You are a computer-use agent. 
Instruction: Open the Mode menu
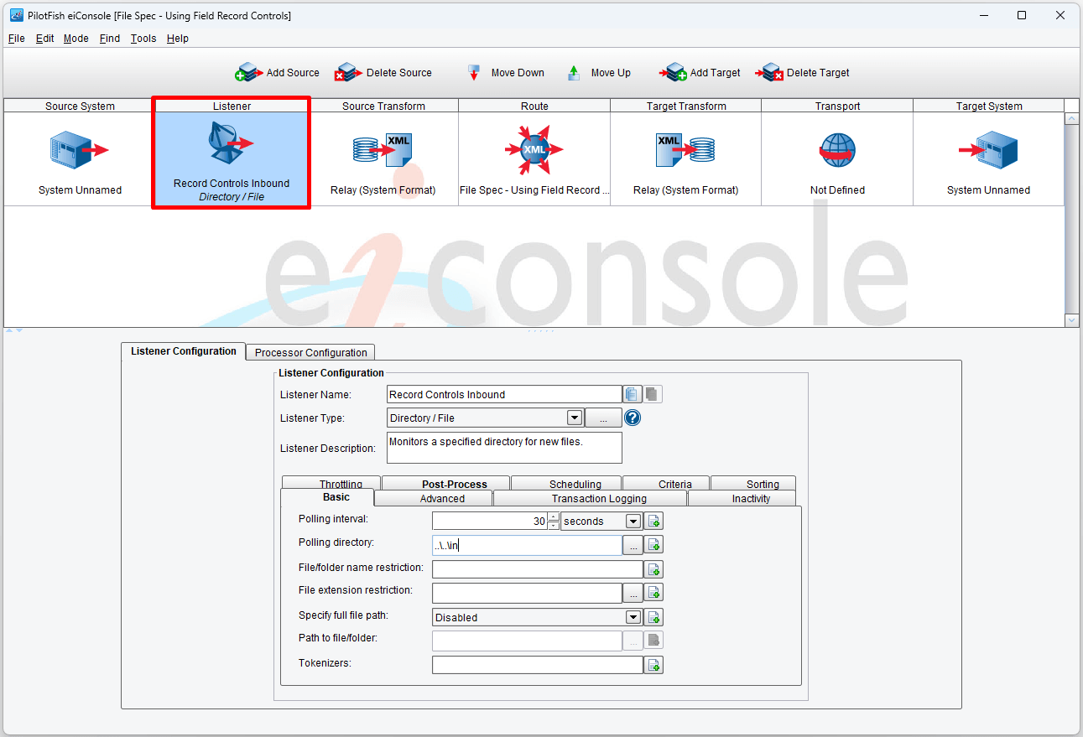point(76,39)
